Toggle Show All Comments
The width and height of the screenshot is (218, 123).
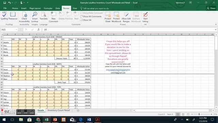[x=91, y=16]
